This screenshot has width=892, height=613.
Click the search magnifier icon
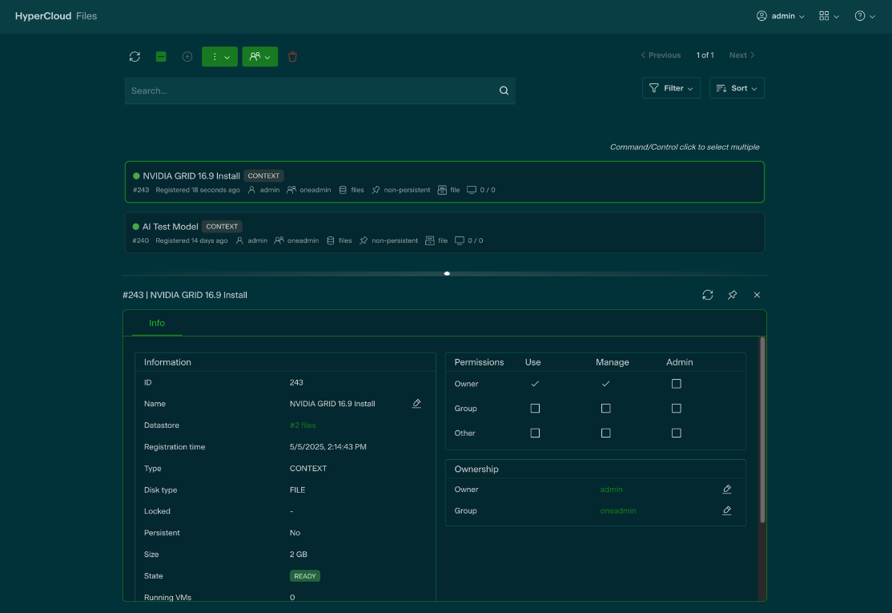click(504, 91)
